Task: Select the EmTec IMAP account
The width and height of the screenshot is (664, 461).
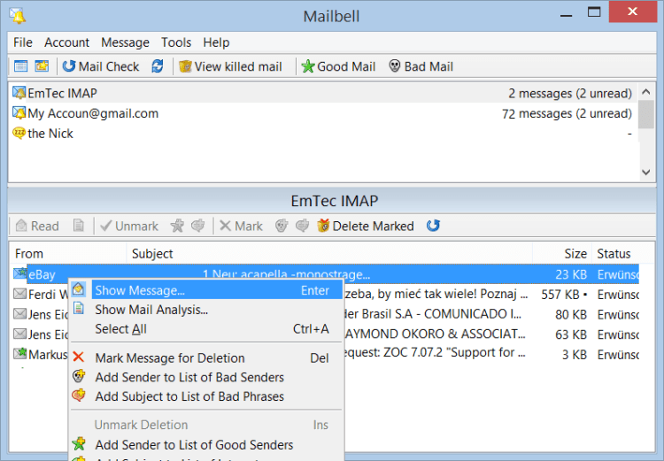Action: pos(323,93)
